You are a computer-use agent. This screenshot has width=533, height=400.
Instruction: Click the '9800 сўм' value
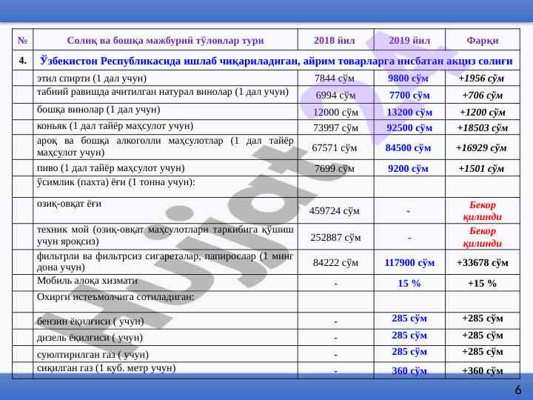tap(408, 79)
